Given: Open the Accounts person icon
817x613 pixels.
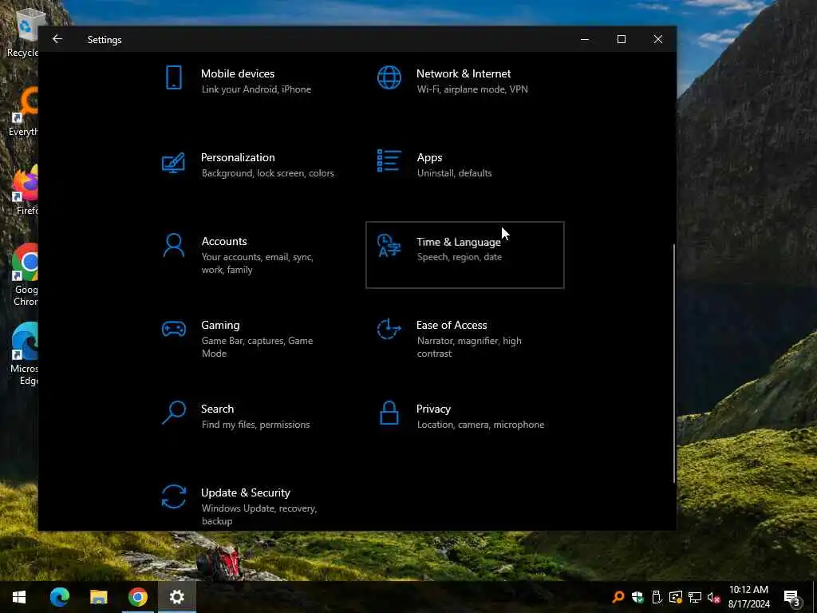Looking at the screenshot, I should pos(173,245).
